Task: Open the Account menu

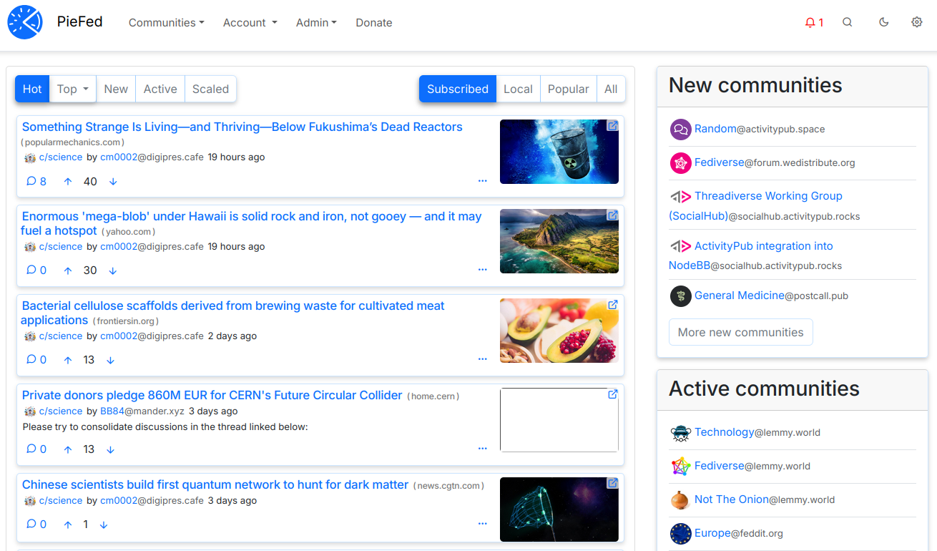Action: pos(250,23)
